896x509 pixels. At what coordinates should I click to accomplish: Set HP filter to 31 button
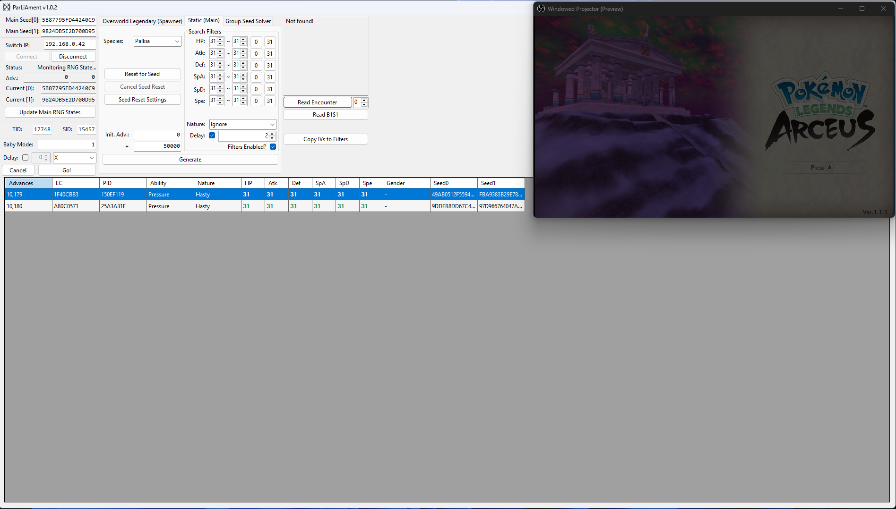[270, 42]
